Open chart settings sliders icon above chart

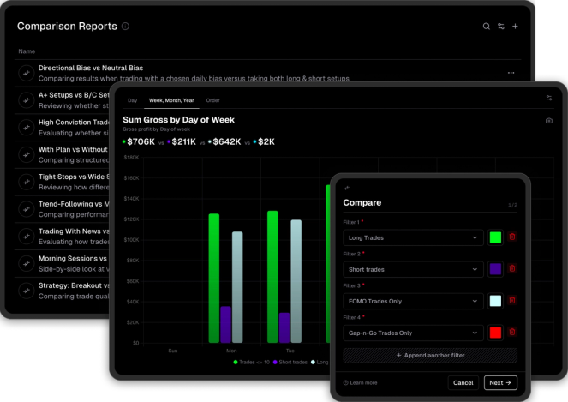tap(549, 98)
